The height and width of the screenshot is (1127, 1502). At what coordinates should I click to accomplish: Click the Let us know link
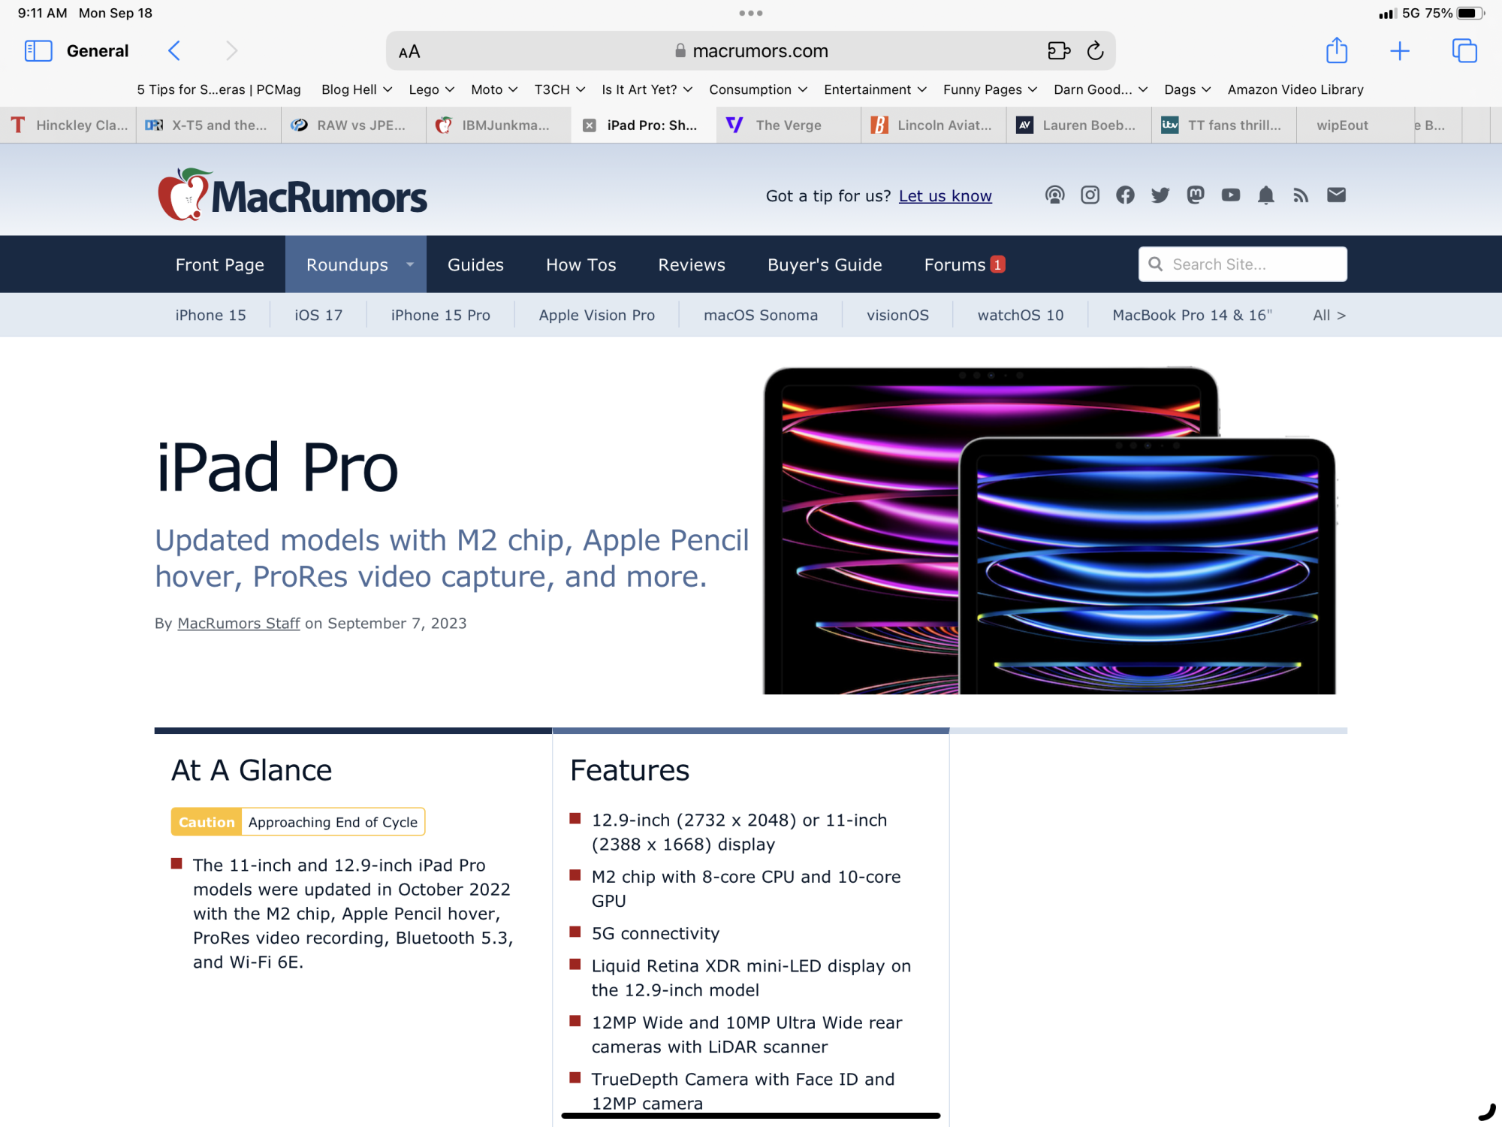pyautogui.click(x=945, y=196)
